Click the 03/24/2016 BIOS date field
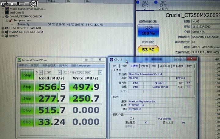The width and height of the screenshot is (220, 139). [x=160, y=109]
